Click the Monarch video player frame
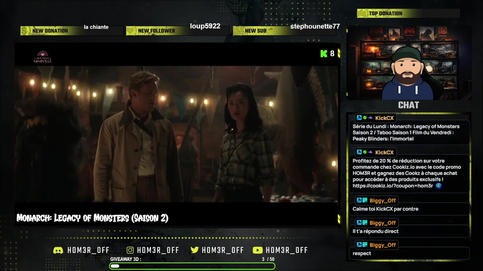Screen dimensions: 483x271 tap(176, 134)
